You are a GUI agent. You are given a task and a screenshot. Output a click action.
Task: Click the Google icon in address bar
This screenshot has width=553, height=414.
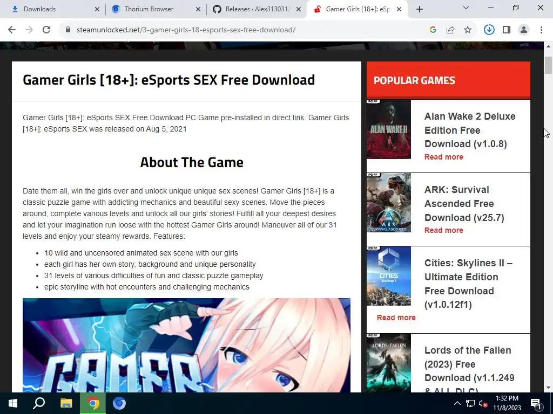pyautogui.click(x=433, y=30)
